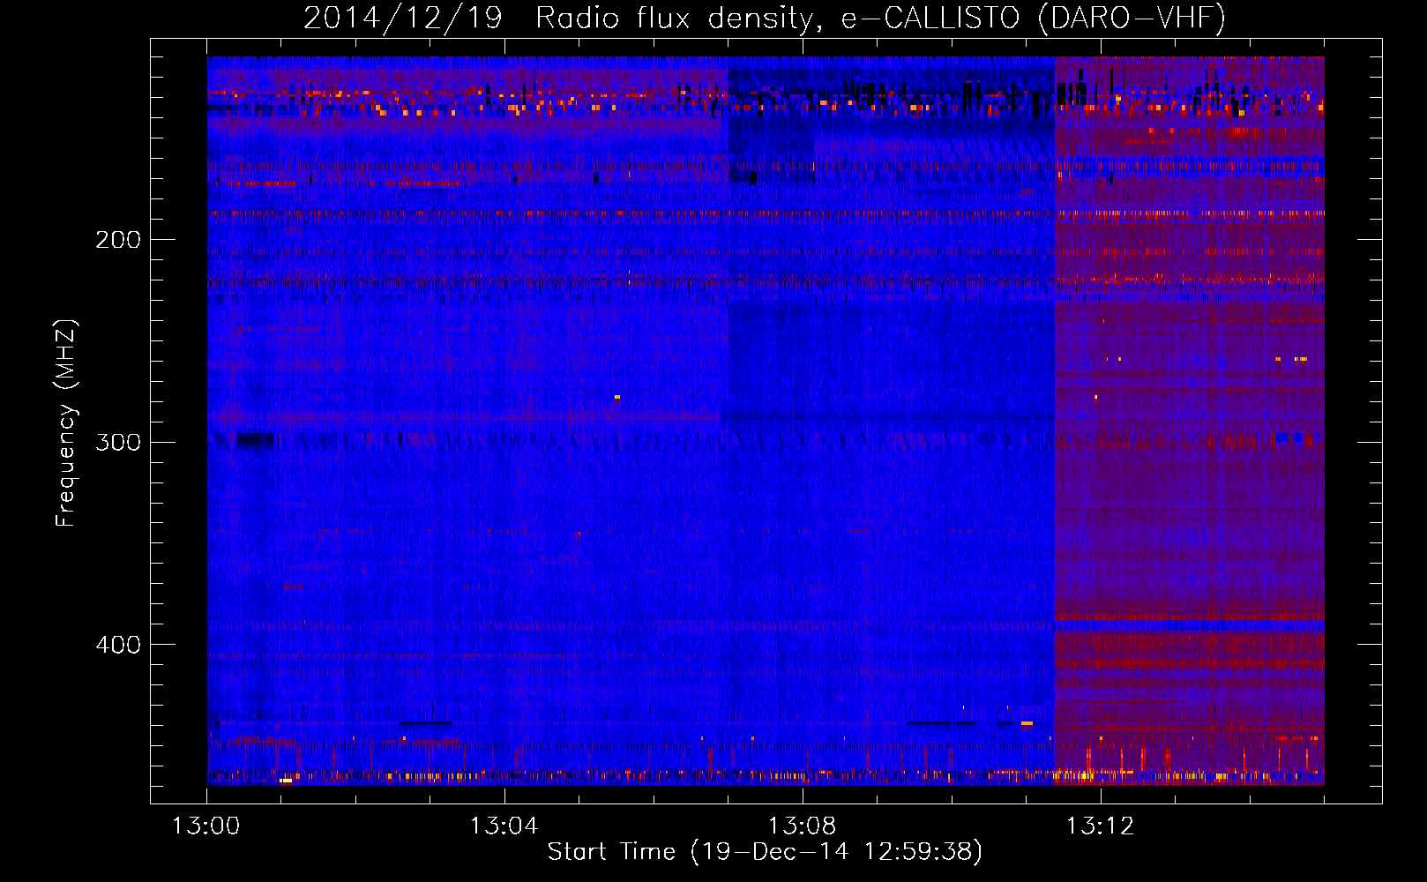Click the 300 frequency tick label
Image resolution: width=1427 pixels, height=882 pixels.
pyautogui.click(x=118, y=442)
